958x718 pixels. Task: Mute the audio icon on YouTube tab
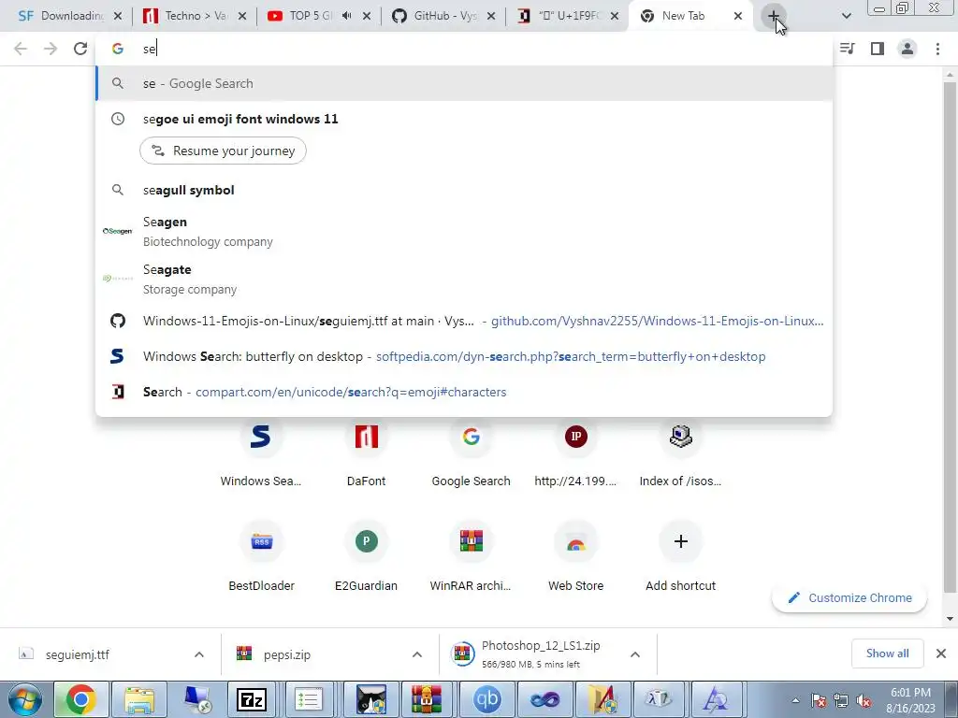tap(347, 16)
